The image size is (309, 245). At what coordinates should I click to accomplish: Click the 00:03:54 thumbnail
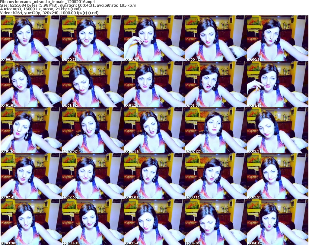point(154,222)
